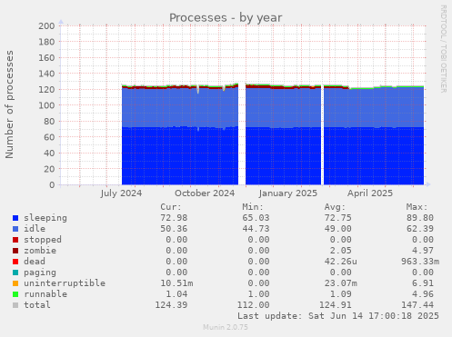Click the 'Number of processes' axis title

coord(9,104)
